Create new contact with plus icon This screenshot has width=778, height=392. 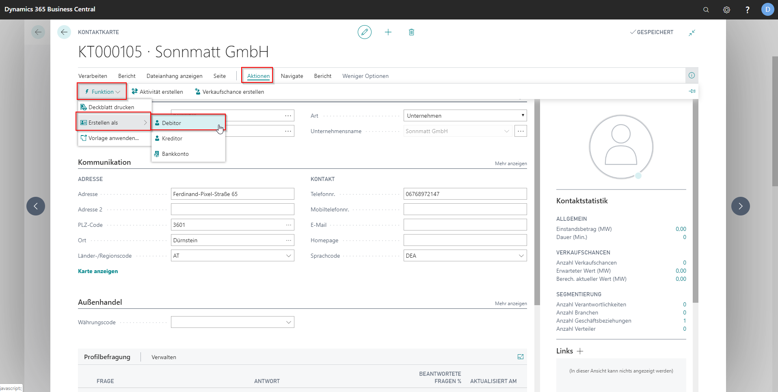click(388, 32)
